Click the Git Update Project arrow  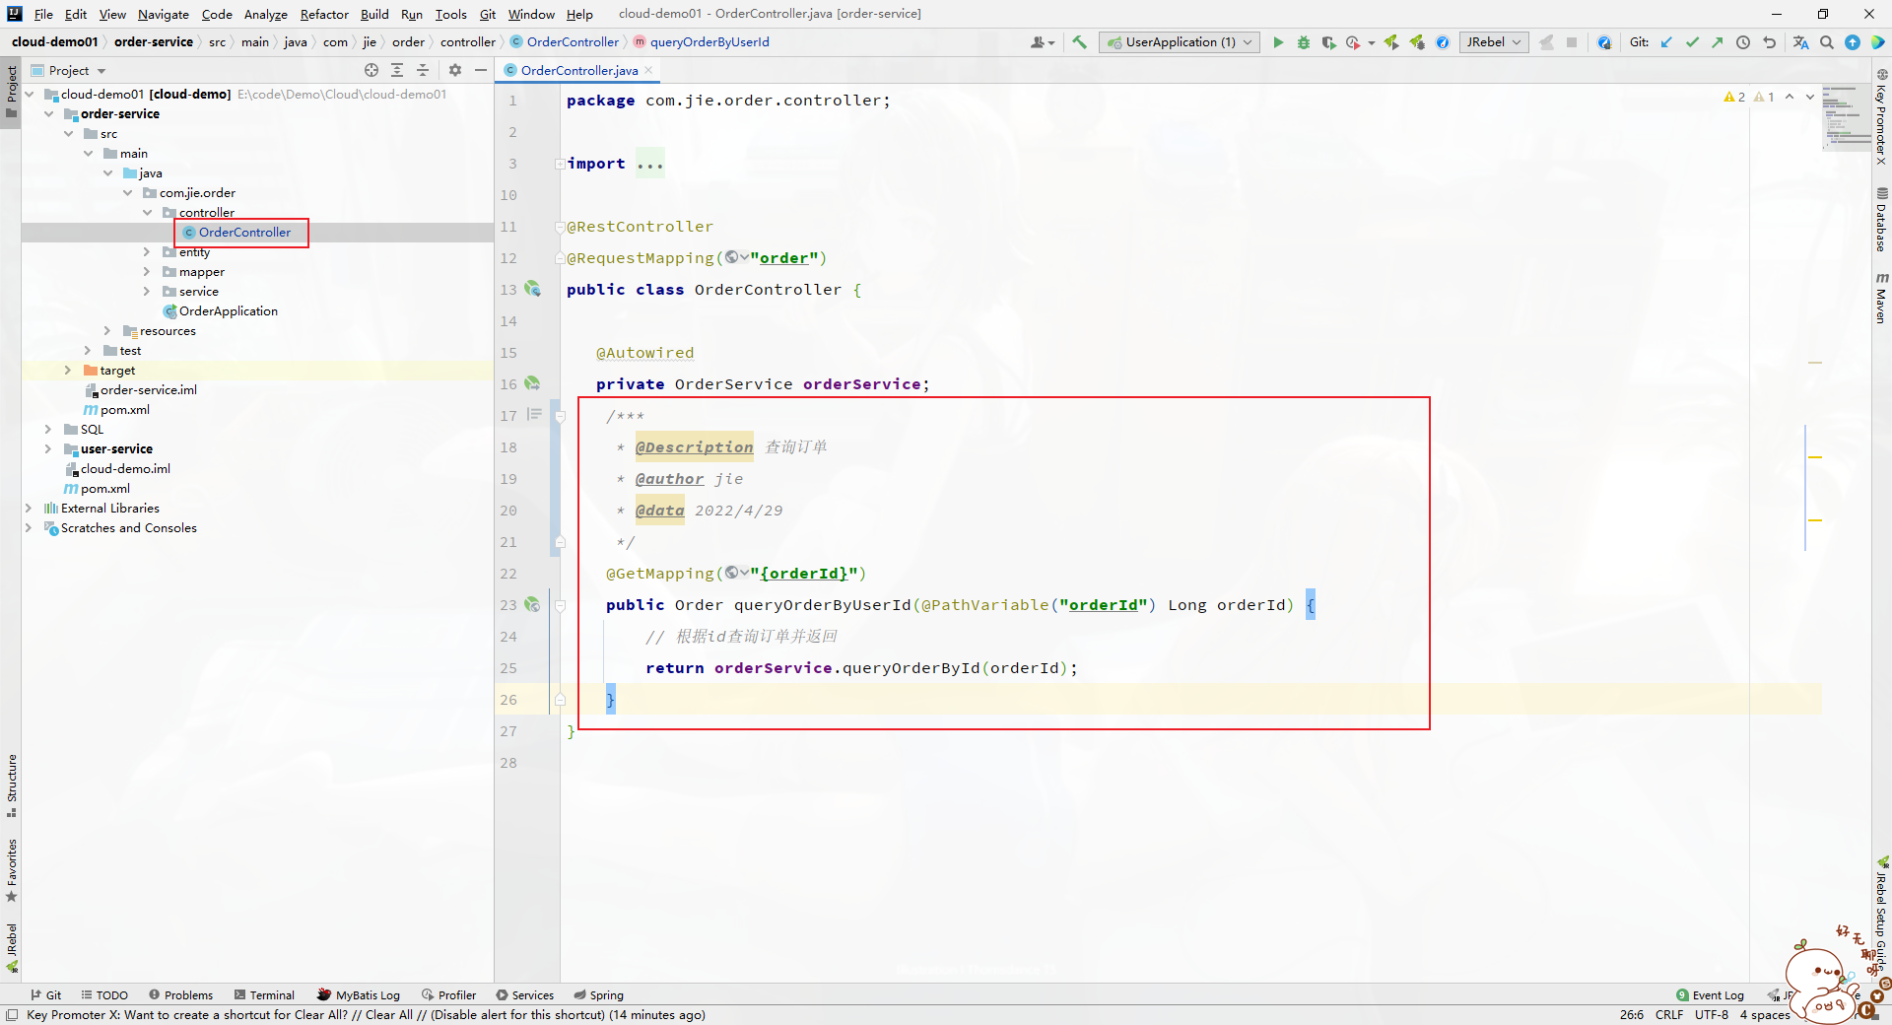point(1666,42)
